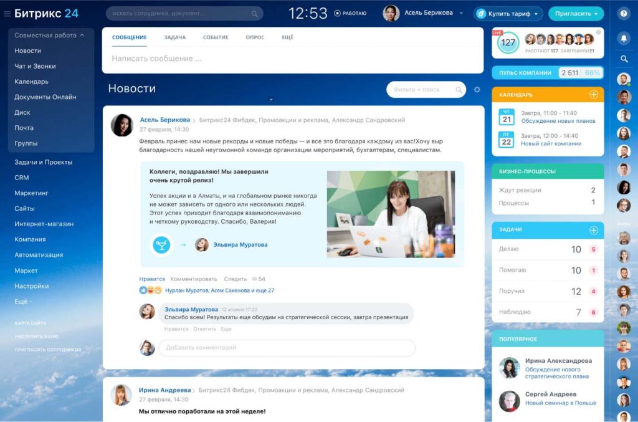This screenshot has width=638, height=422.
Task: Open Чат и Звонки in left menu
Action: 35,66
